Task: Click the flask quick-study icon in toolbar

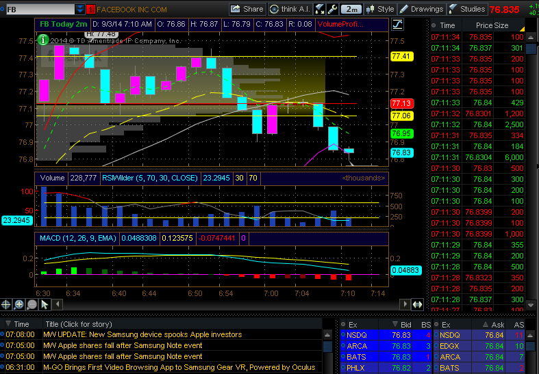Action: pyautogui.click(x=320, y=10)
